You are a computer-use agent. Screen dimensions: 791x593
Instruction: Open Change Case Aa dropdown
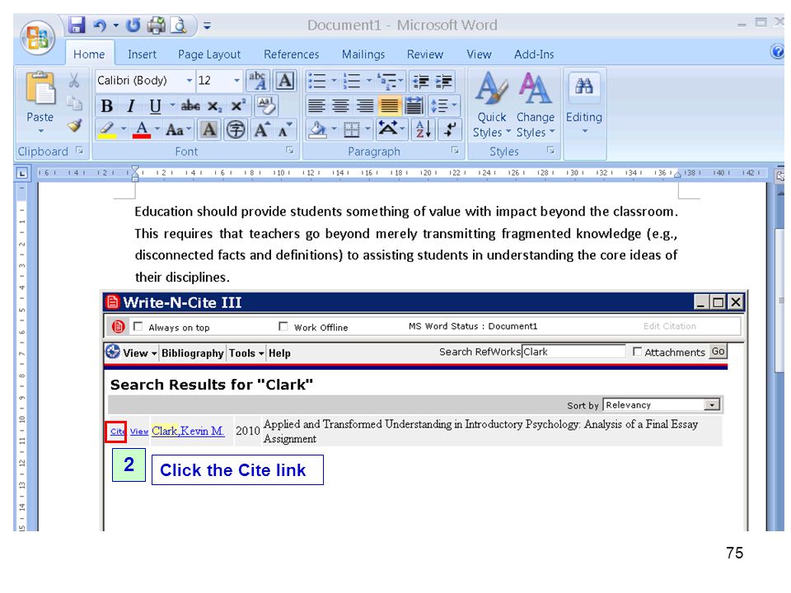coord(178,130)
